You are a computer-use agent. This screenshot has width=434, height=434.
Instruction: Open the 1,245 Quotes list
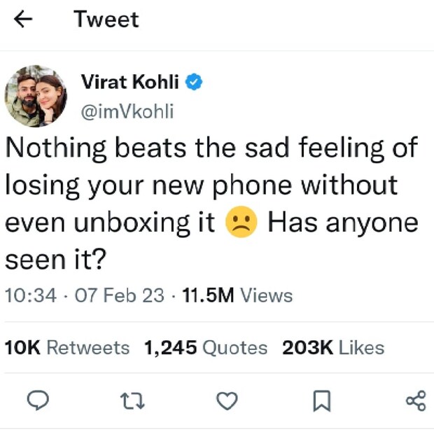pyautogui.click(x=206, y=348)
